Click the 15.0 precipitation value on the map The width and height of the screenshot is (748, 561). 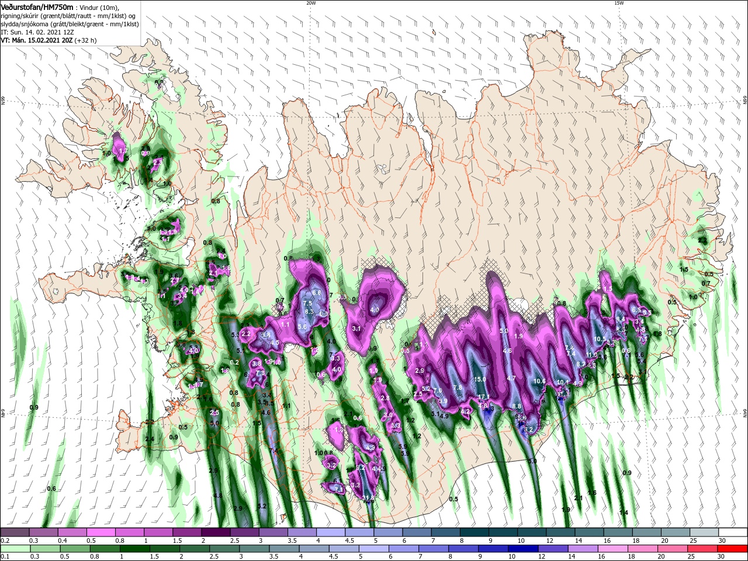point(480,379)
